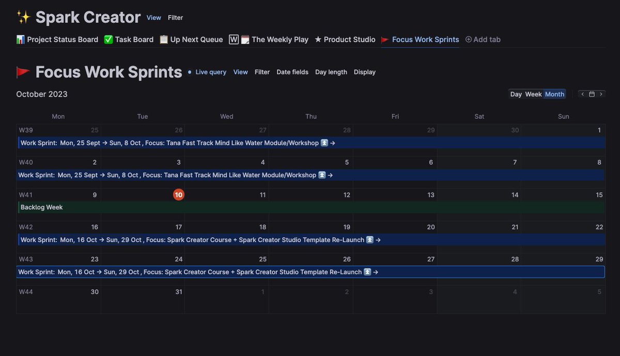Click the Sun column header
The height and width of the screenshot is (356, 620).
[x=564, y=116]
